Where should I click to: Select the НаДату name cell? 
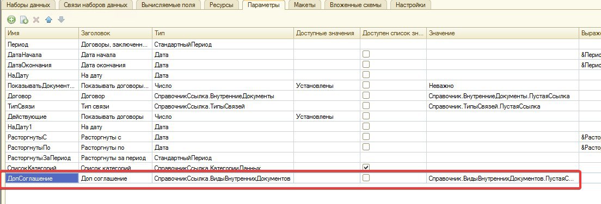[x=42, y=75]
